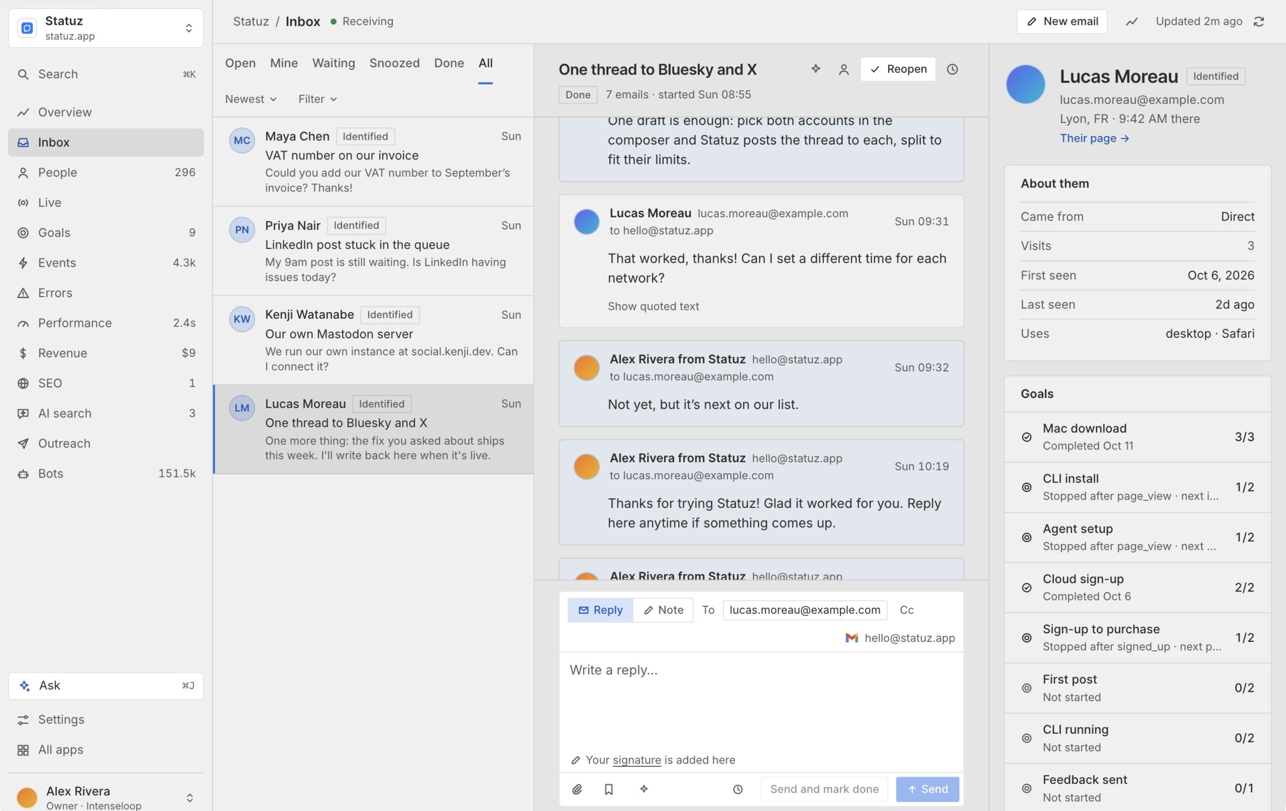Select Reply mode in composer
The height and width of the screenshot is (811, 1286).
[601, 610]
